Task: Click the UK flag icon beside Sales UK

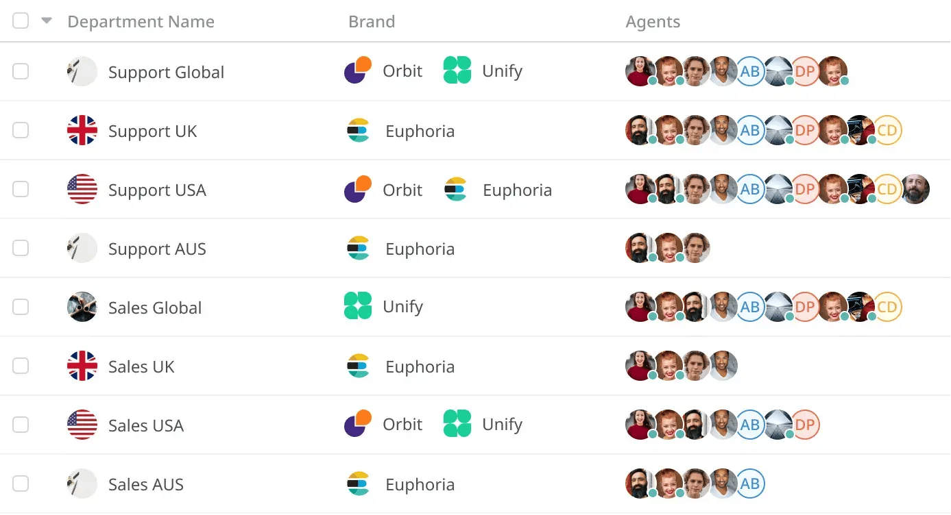Action: tap(82, 366)
